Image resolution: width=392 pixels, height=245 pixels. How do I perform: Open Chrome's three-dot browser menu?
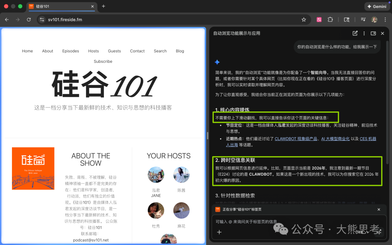385,20
